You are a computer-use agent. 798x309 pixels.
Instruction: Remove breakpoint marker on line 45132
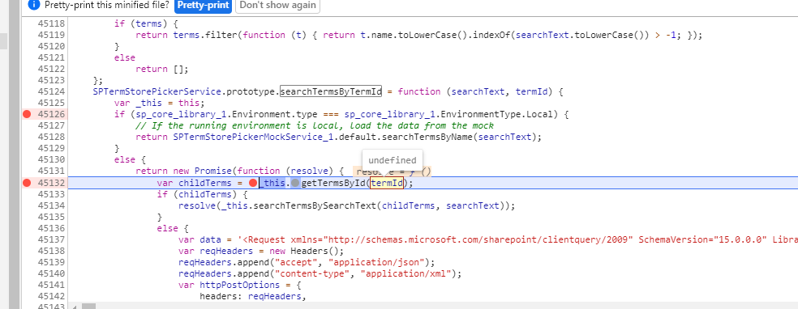point(27,183)
